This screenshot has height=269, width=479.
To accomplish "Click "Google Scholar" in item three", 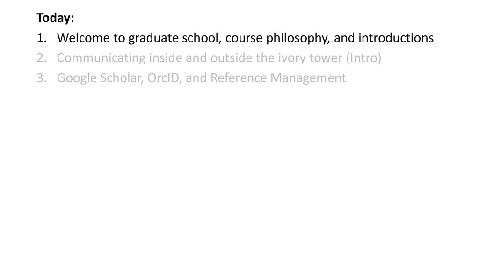I will [100, 78].
